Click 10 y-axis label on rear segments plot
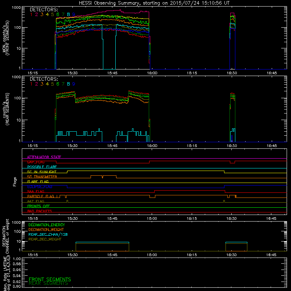This screenshot has width=291, height=291. pos(18,120)
